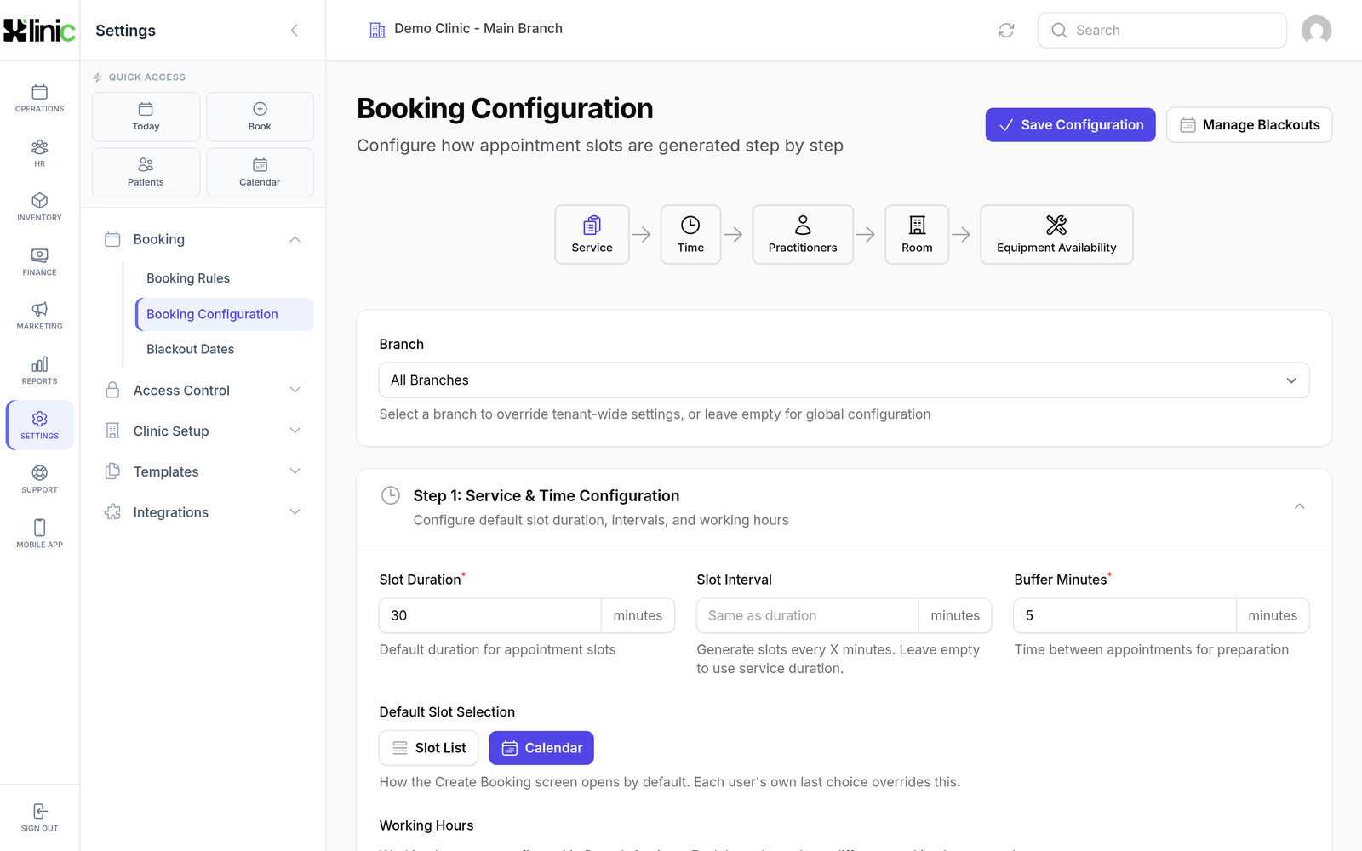Collapse the Booking menu group

203,239
